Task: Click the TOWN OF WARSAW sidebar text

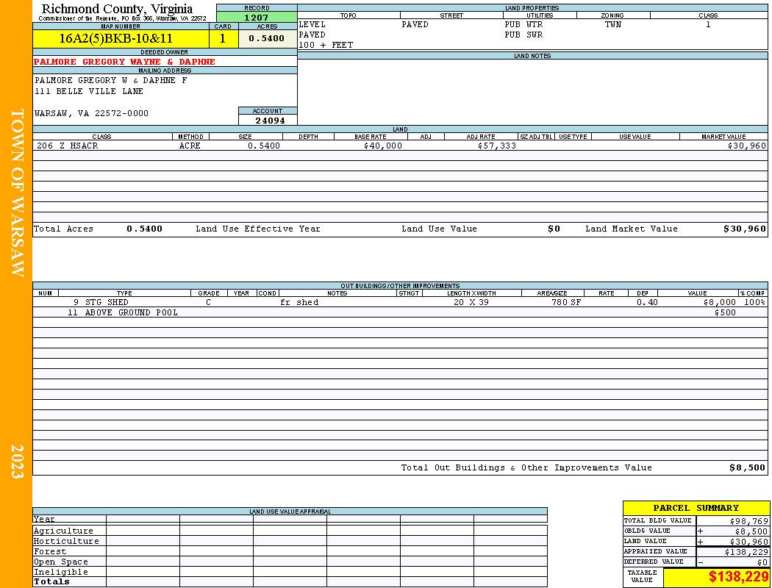Action: [x=17, y=193]
